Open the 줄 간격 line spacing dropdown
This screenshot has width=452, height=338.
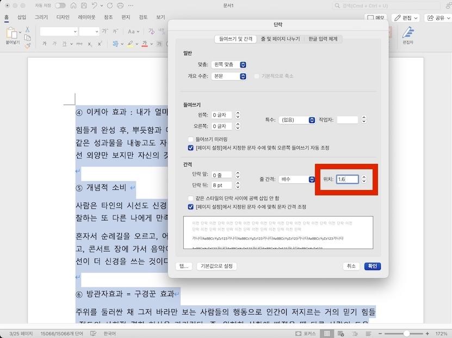coord(297,180)
